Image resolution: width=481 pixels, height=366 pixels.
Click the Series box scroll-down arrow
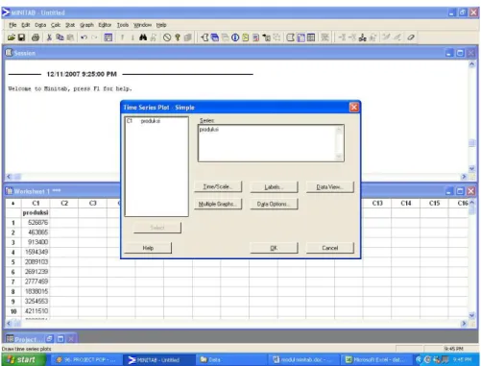(x=339, y=157)
